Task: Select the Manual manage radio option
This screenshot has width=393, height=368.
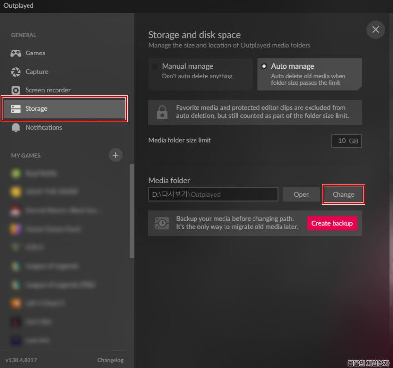Action: (155, 66)
